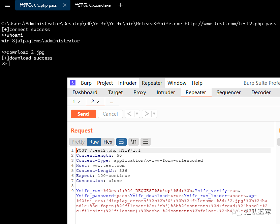Close Repeater request tab 1
The width and height of the screenshot is (280, 224).
pos(80,102)
